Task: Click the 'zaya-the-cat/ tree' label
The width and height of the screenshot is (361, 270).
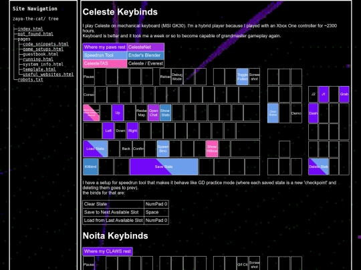Action: (x=35, y=19)
